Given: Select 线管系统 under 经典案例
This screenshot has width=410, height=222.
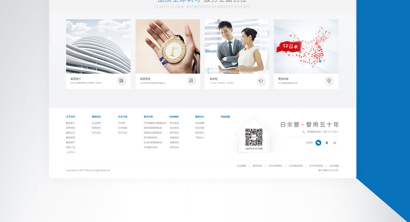Looking at the screenshot, I should click(174, 142).
